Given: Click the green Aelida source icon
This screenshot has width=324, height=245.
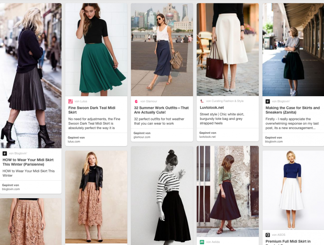Looking at the screenshot, I should (202, 241).
